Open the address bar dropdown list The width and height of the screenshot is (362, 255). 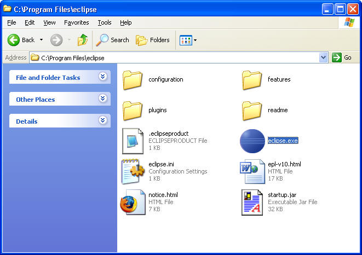324,57
